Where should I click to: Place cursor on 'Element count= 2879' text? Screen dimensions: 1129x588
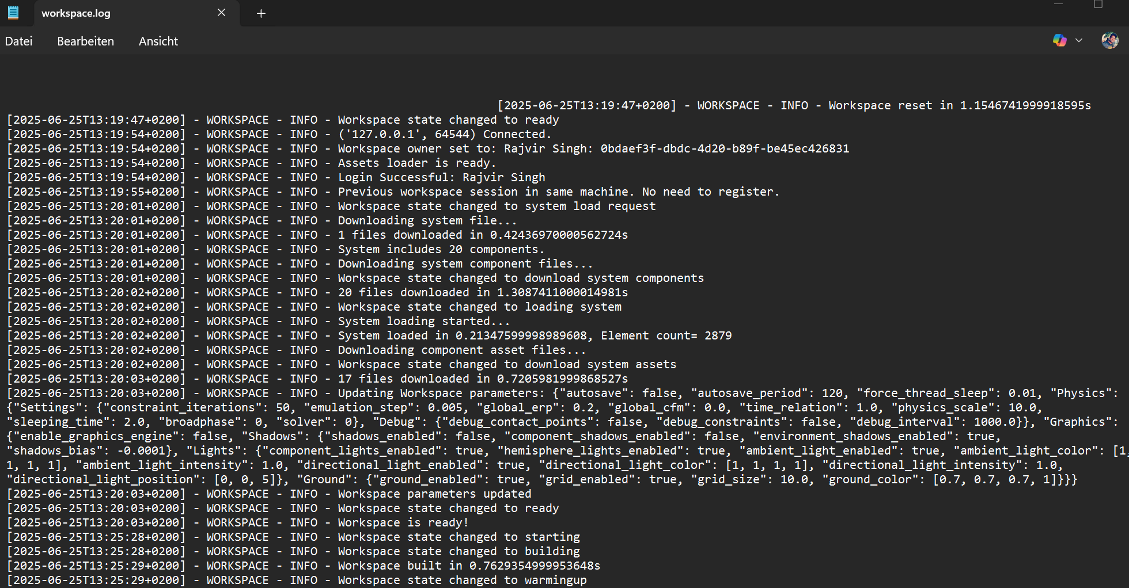click(666, 336)
